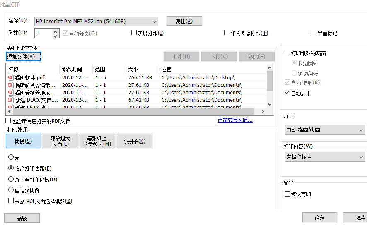Click the 确定 button
Image resolution: width=367 pixels, height=228 pixels.
(x=320, y=218)
